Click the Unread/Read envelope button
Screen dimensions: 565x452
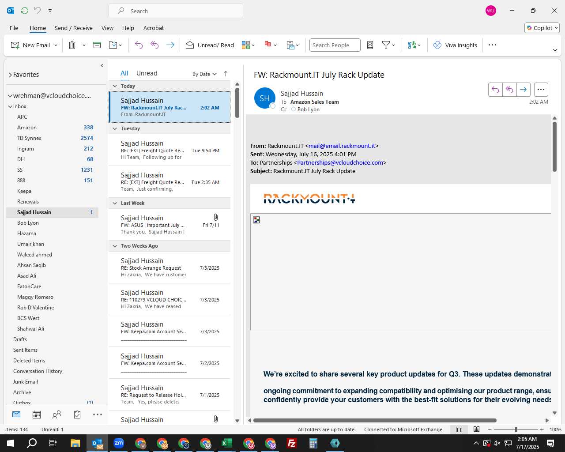(210, 45)
